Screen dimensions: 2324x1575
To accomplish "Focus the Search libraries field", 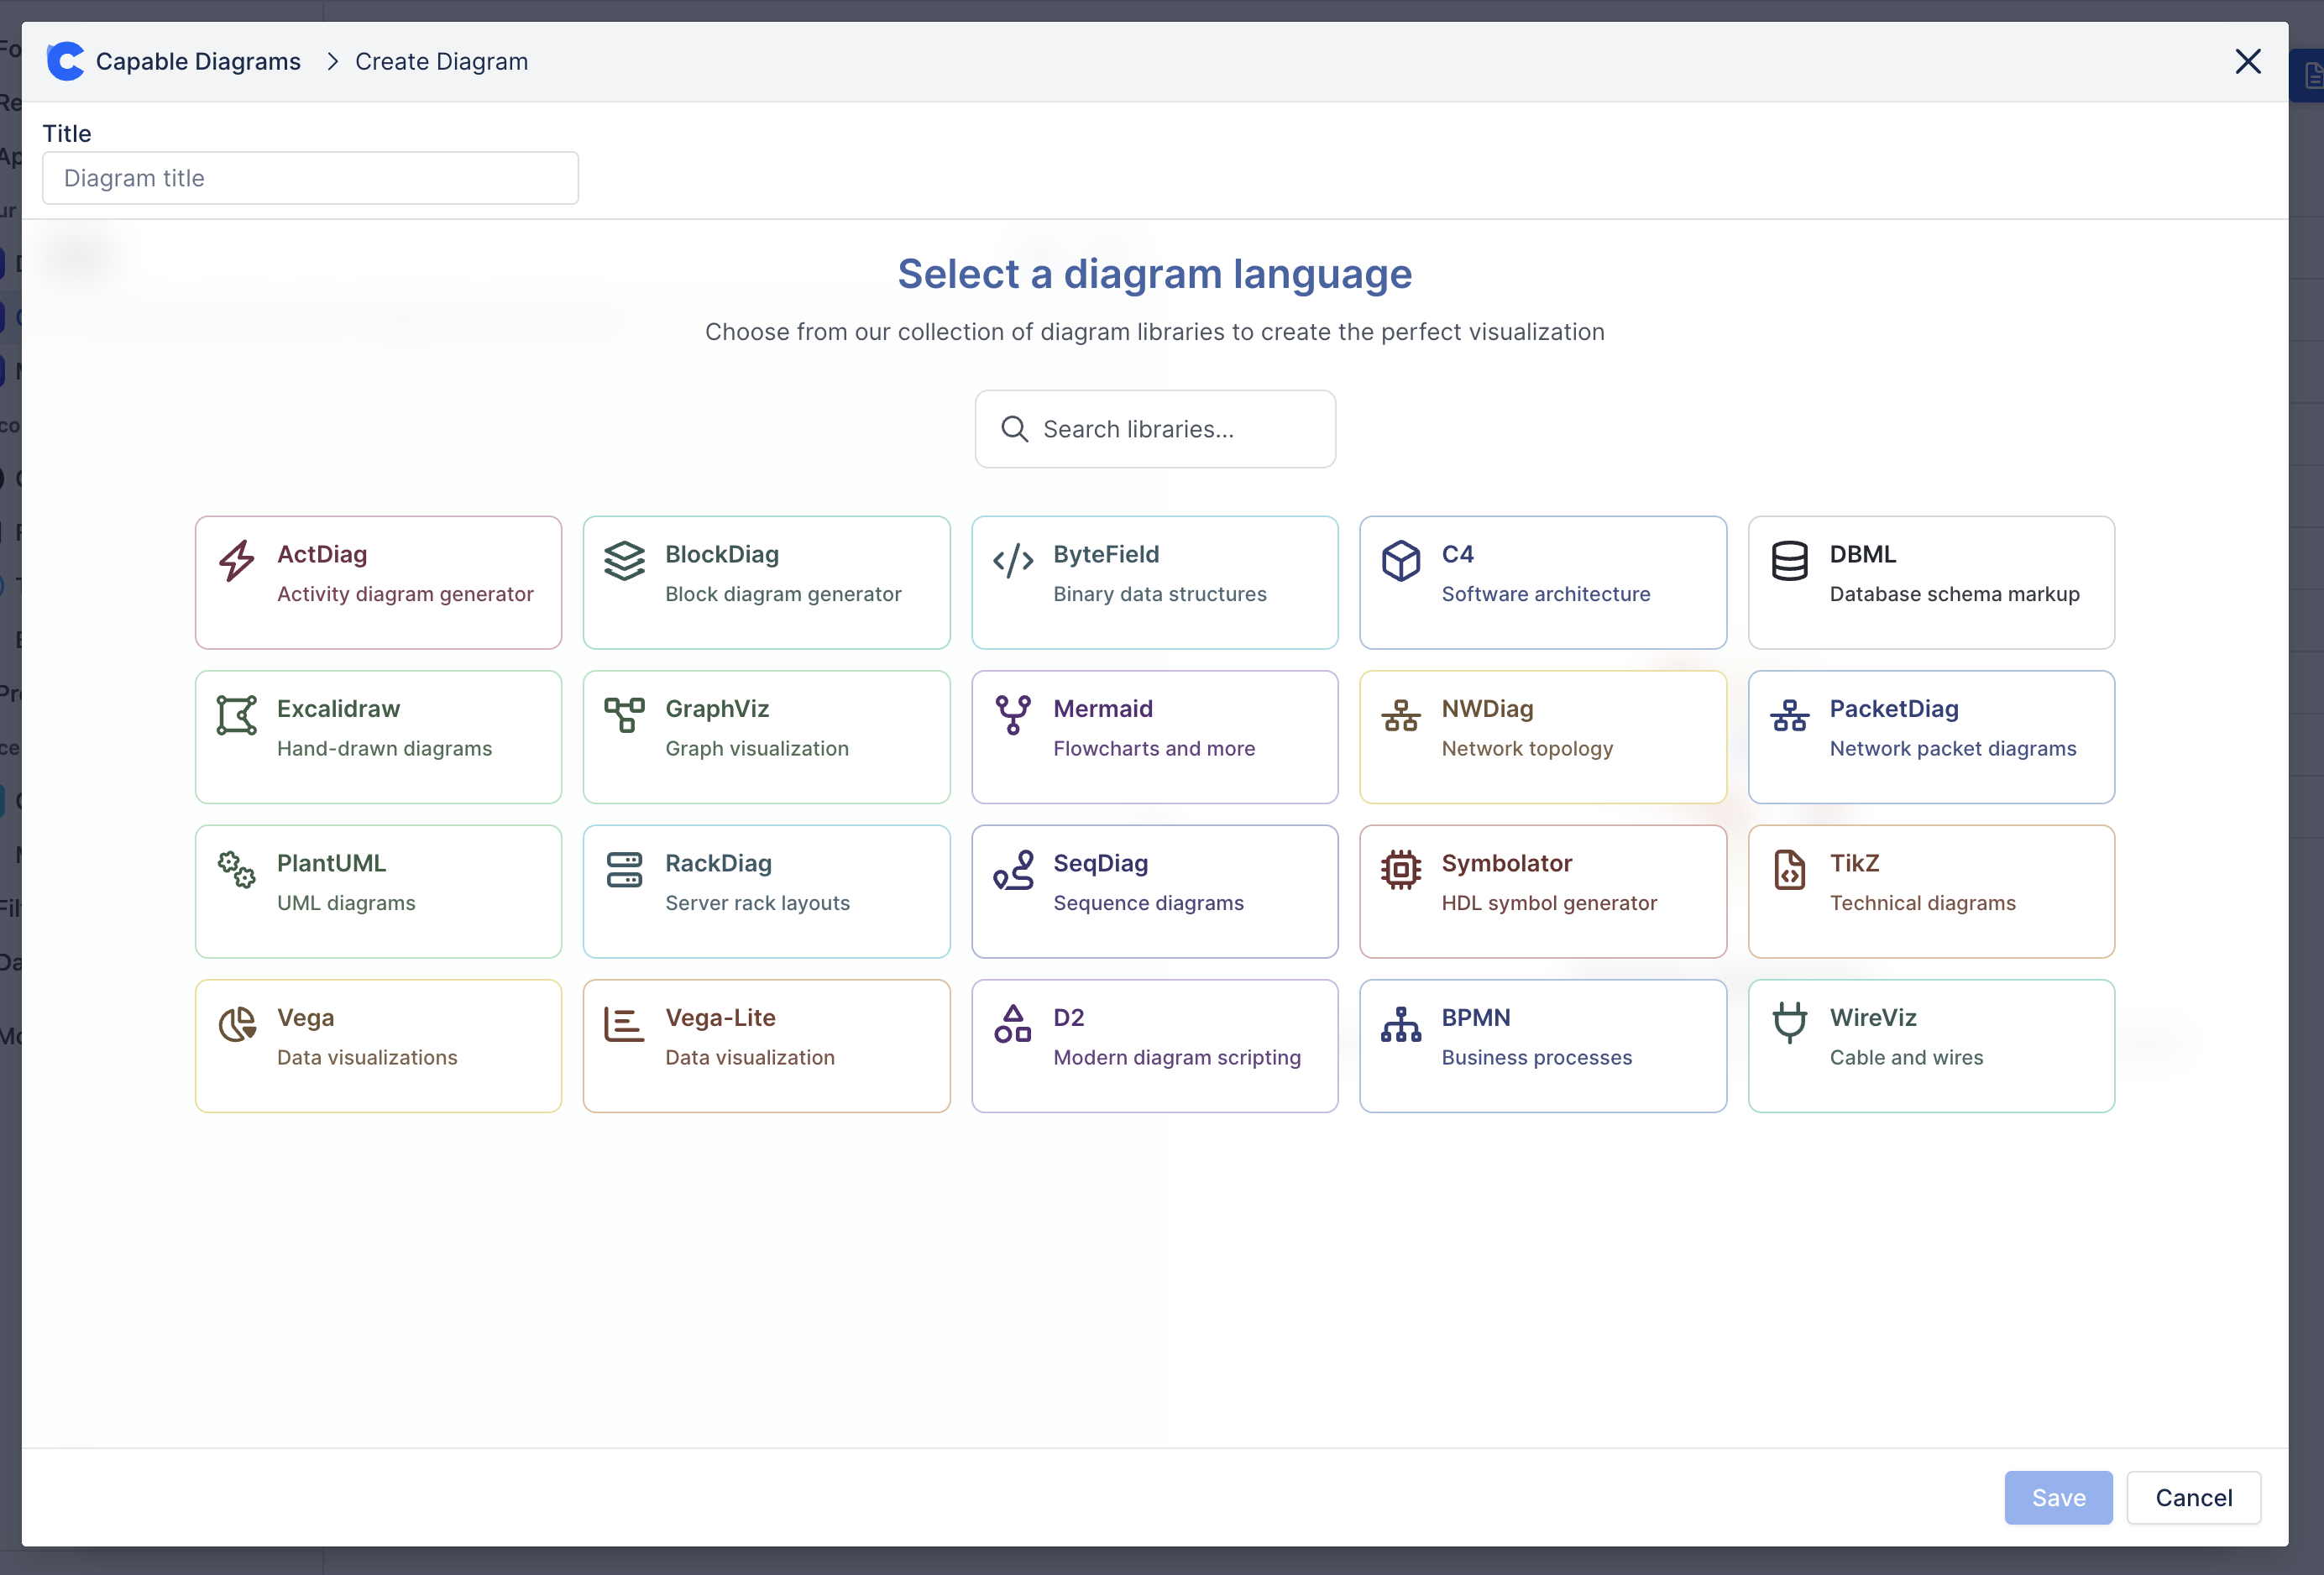I will (1155, 429).
